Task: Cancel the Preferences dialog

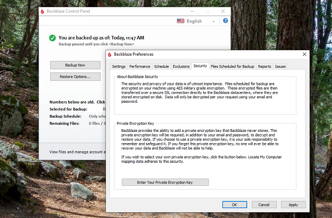Action: (x=264, y=205)
